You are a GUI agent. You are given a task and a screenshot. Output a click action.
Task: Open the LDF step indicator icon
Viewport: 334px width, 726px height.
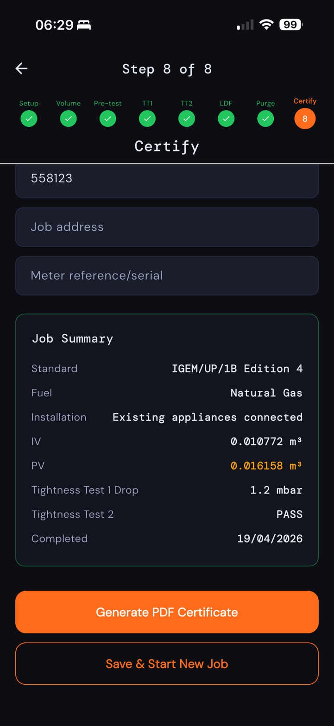click(226, 119)
